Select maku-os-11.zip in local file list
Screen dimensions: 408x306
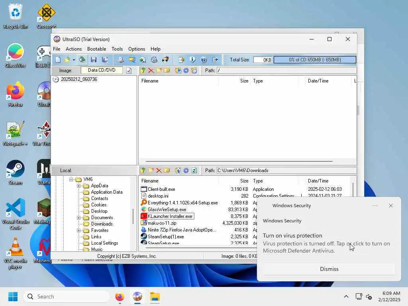coord(162,223)
